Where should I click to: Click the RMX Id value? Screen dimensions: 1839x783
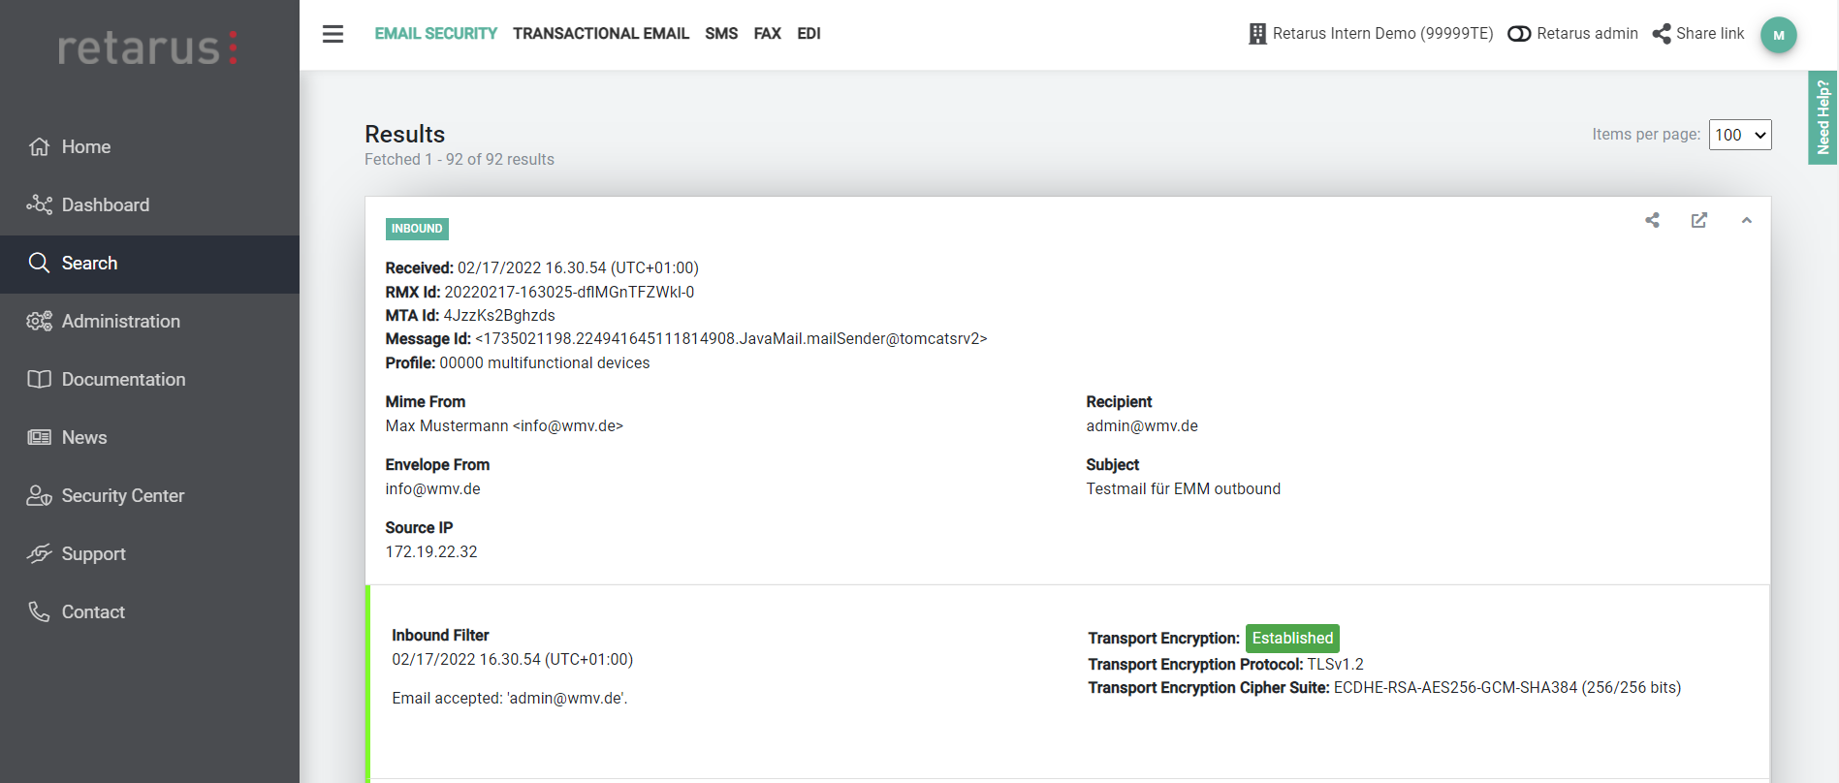[x=569, y=293]
